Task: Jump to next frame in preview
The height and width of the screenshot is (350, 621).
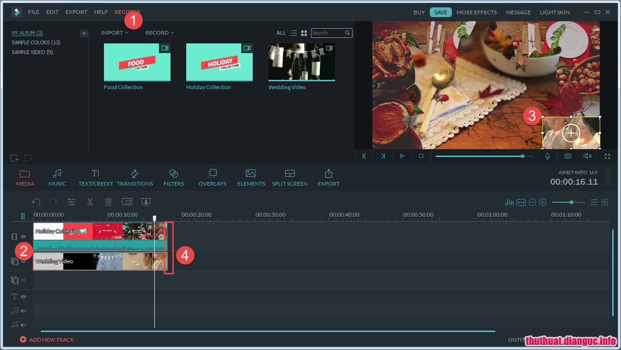Action: (383, 156)
